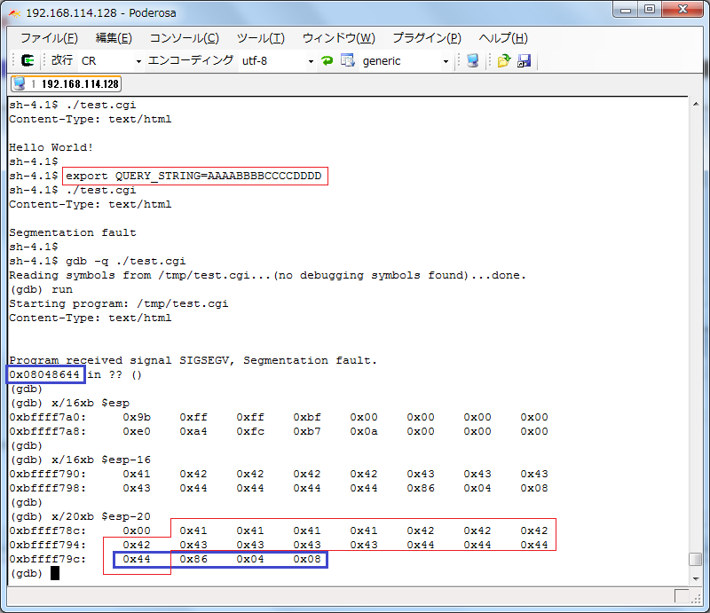710x613 pixels.
Task: Click the Poderosa title bar app icon
Action: tap(14, 13)
